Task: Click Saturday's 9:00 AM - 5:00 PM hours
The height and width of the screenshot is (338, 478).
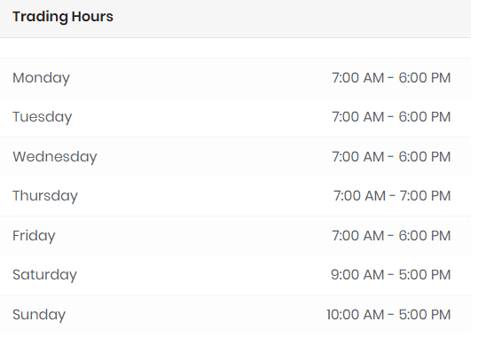Action: click(391, 274)
